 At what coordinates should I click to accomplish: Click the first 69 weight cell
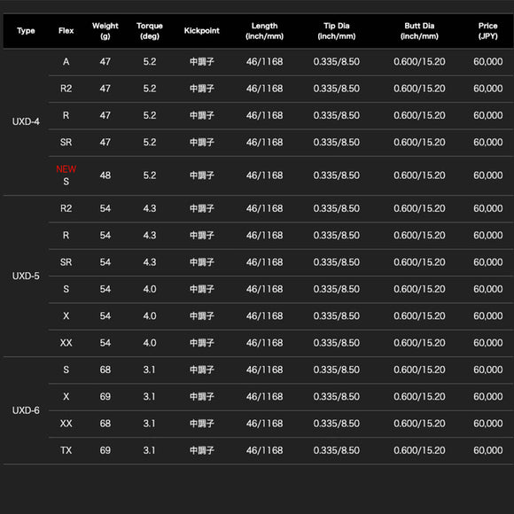105,397
